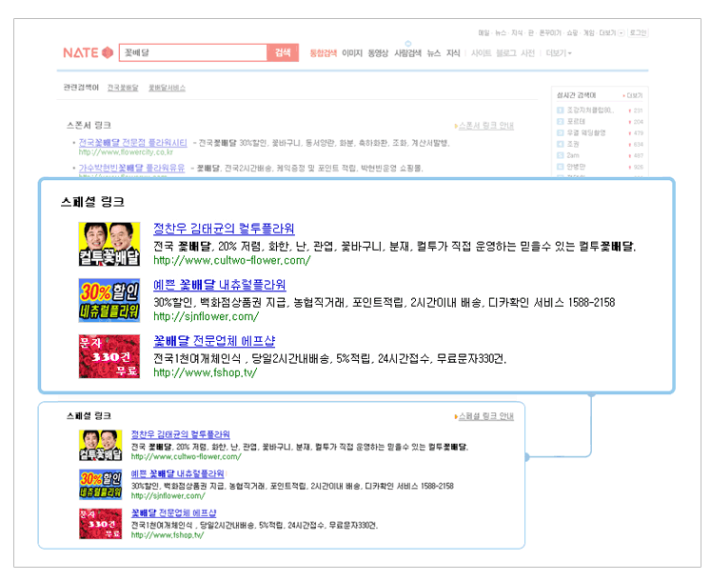This screenshot has width=711, height=581.
Task: Open the 메일 link in top utility bar
Action: pyautogui.click(x=484, y=33)
